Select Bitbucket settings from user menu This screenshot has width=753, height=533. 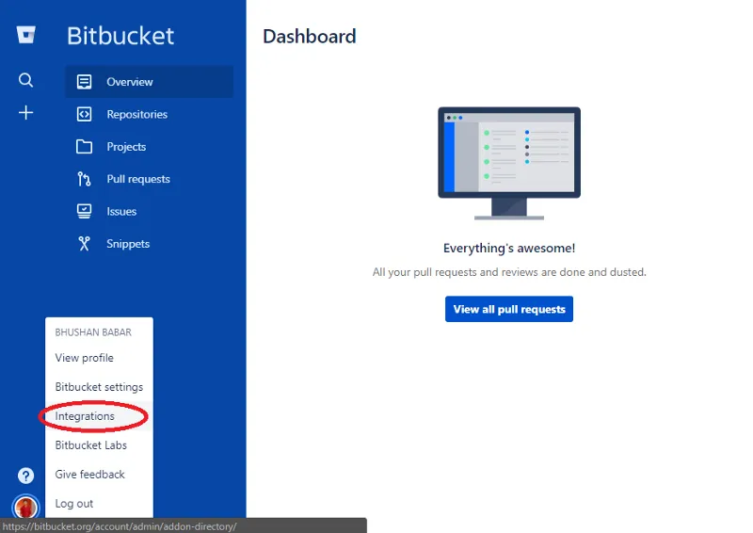point(99,387)
